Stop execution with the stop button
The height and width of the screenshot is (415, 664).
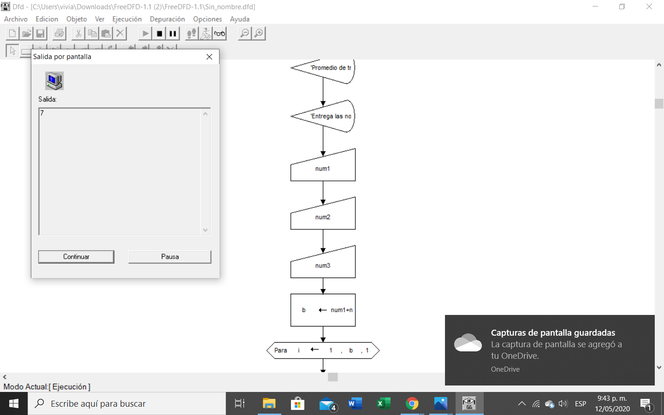tap(159, 33)
